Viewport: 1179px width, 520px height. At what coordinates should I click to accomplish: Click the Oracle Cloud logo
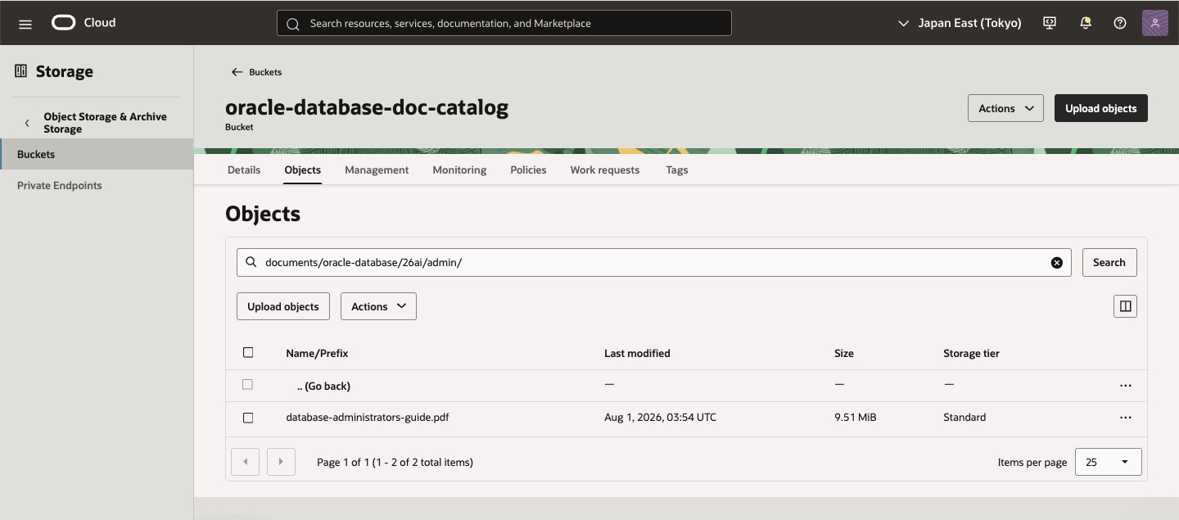tap(84, 23)
